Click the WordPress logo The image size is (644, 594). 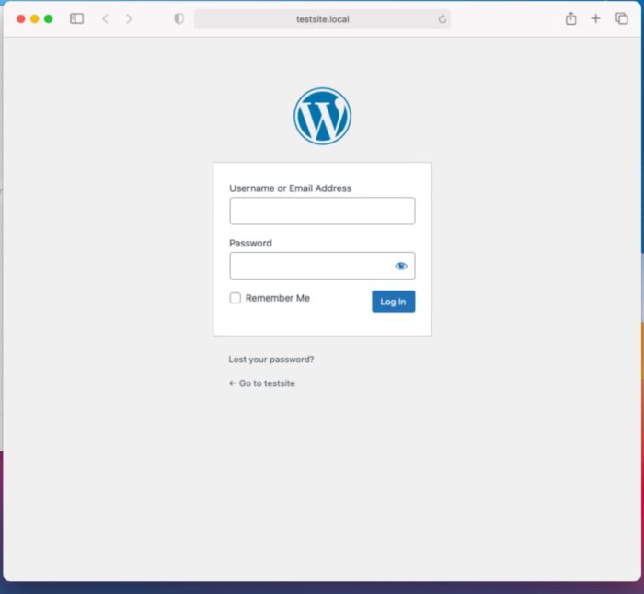click(322, 116)
